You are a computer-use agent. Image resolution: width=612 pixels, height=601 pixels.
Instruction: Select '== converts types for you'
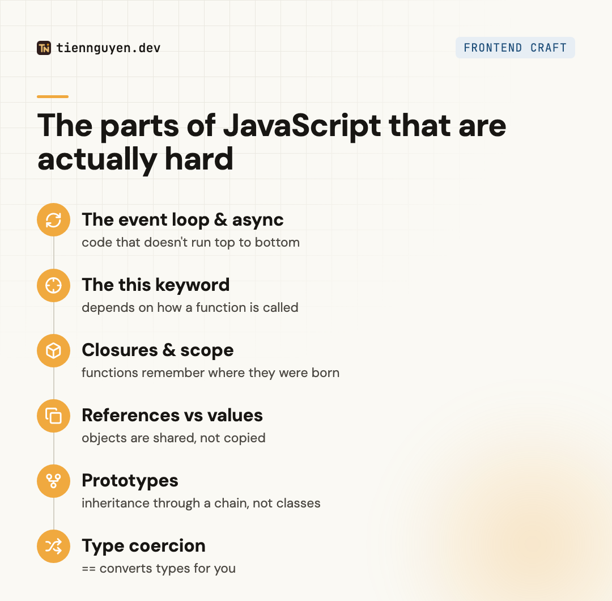click(159, 568)
